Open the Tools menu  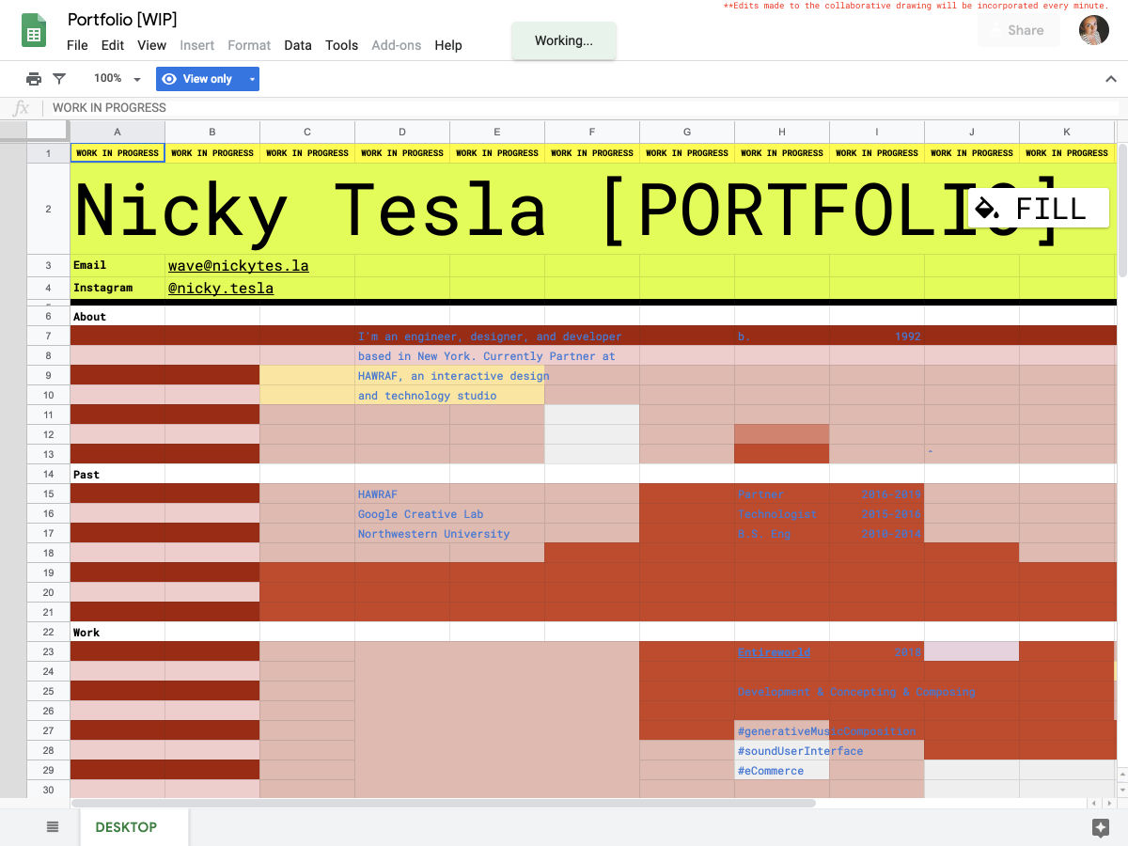tap(341, 45)
